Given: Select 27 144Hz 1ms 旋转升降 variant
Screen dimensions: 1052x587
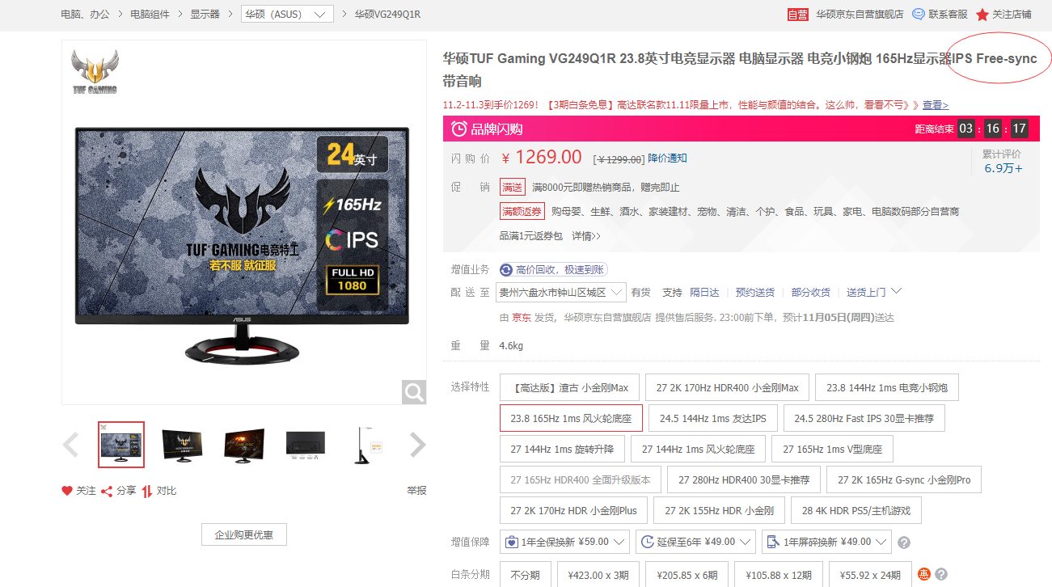Looking at the screenshot, I should 562,449.
